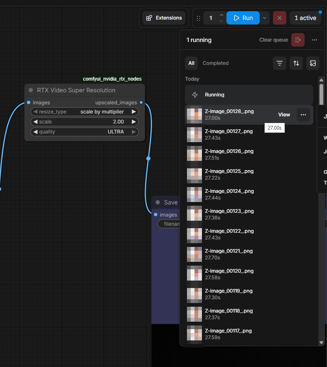Open queue panel more options menu
Viewport: 327px width, 367px height.
coord(315,40)
